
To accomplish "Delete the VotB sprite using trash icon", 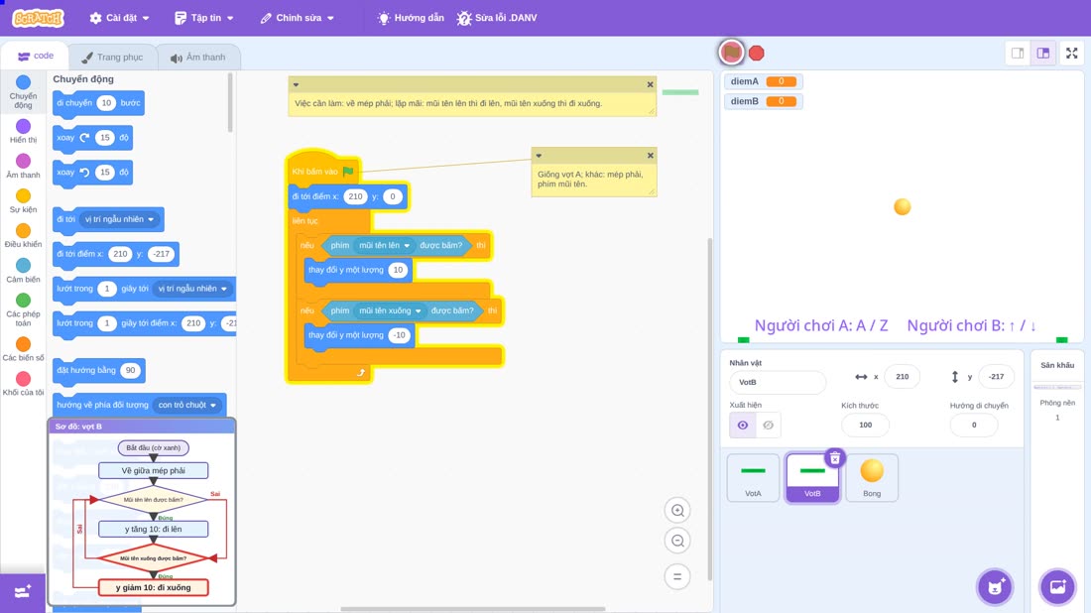I will tap(835, 458).
